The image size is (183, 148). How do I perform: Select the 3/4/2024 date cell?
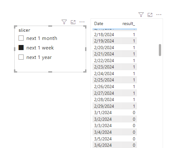click(103, 132)
